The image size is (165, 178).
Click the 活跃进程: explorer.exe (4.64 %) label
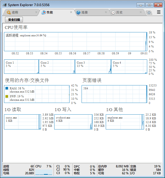click(x=26, y=35)
